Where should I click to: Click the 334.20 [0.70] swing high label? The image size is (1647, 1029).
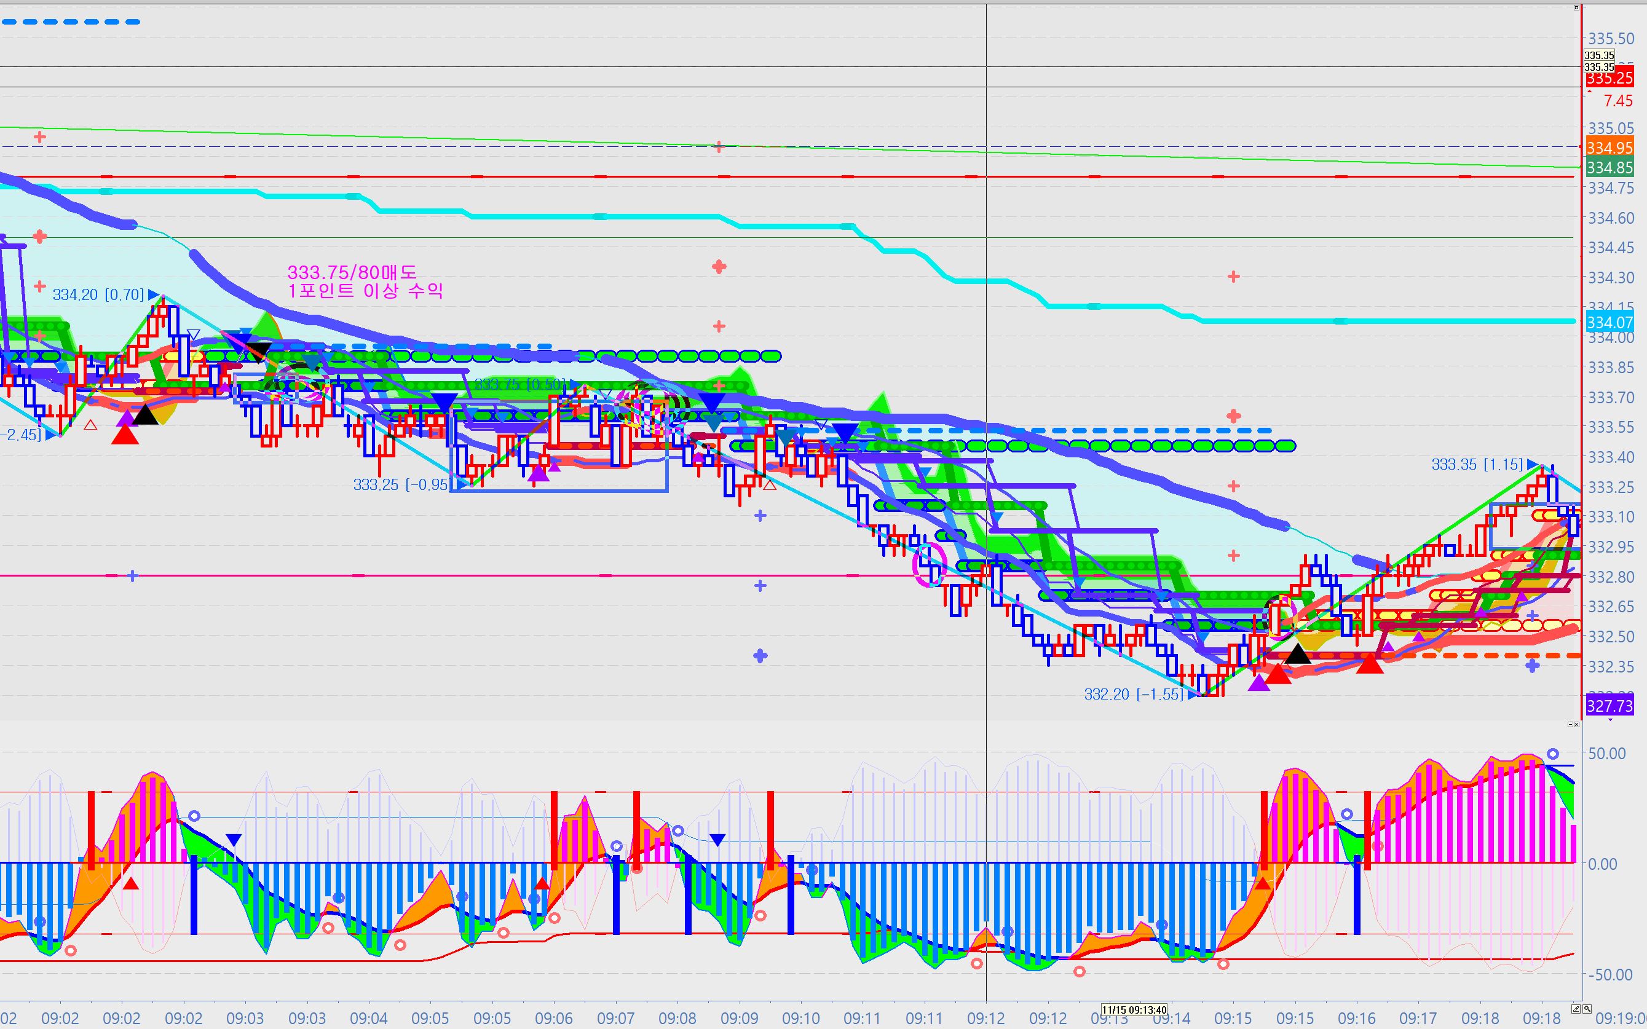coord(99,294)
